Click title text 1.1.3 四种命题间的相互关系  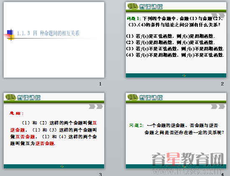48,33
